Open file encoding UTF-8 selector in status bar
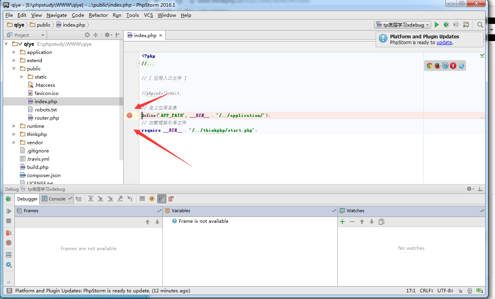 [x=446, y=291]
